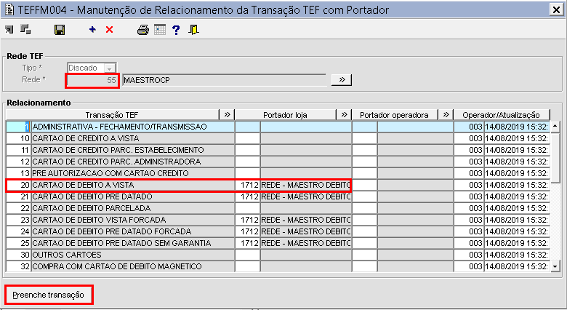
Task: Select row PRE AUTORIZACAO COM CARTAO CREDITO
Action: tap(278, 173)
